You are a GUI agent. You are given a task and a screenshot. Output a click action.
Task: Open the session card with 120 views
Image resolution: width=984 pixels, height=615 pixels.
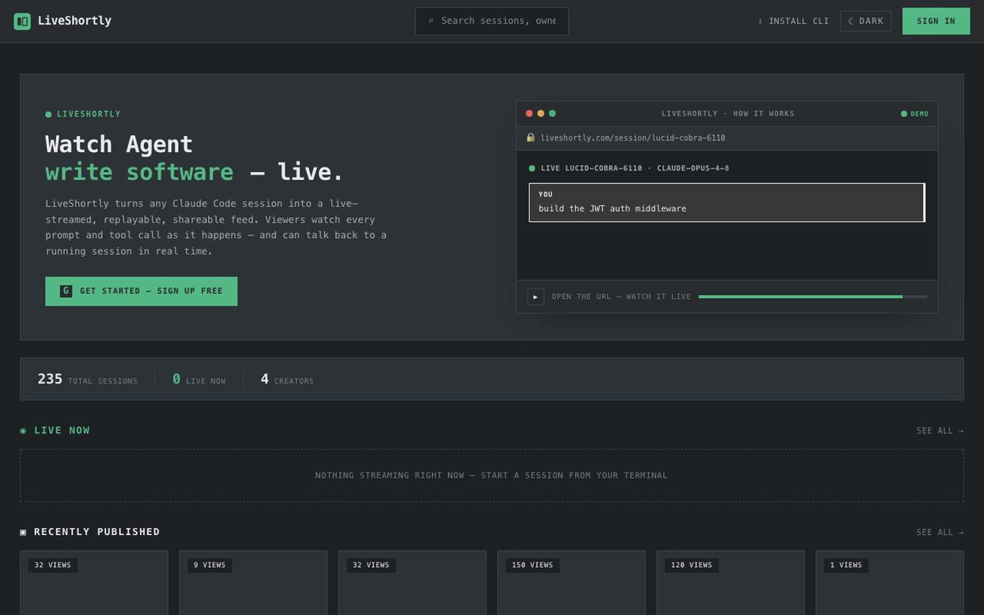click(x=730, y=583)
